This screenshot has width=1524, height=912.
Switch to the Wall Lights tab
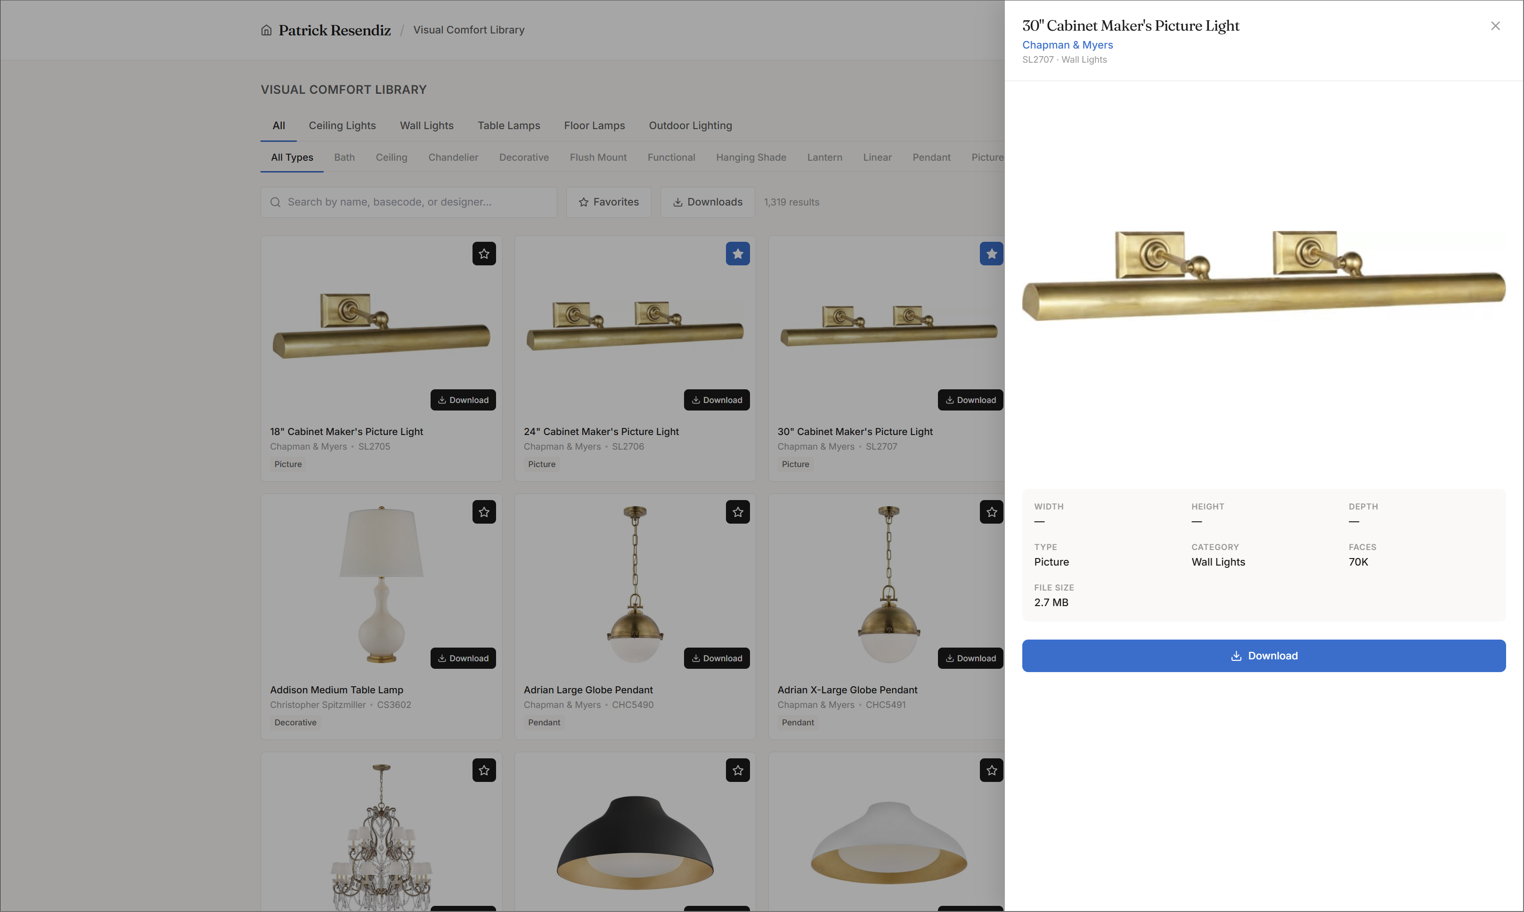tap(426, 125)
